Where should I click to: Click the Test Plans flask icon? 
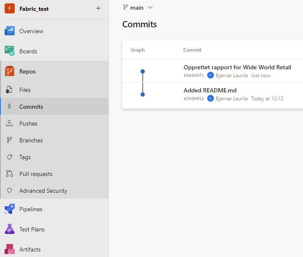pos(10,229)
